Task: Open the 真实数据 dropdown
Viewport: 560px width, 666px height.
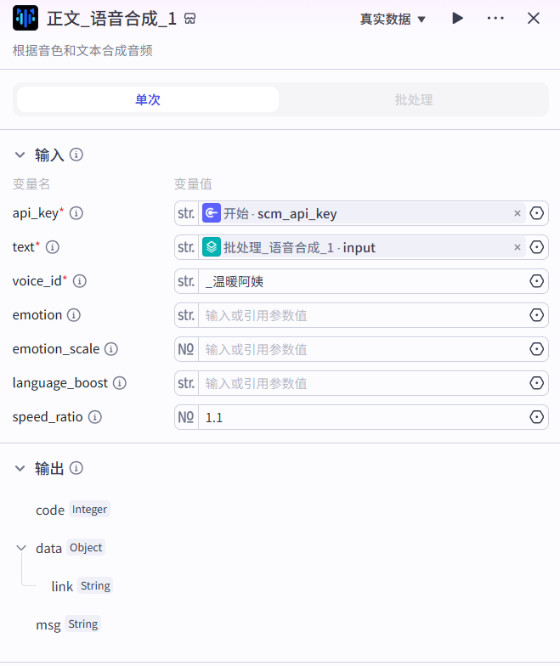Action: [393, 19]
